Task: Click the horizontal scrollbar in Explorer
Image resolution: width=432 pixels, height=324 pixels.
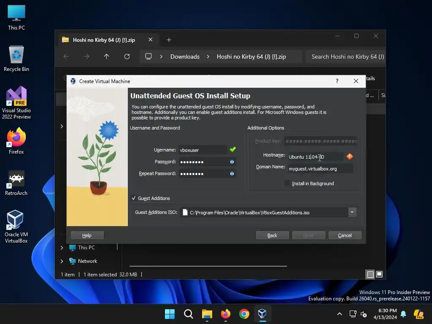Action: coord(208,266)
